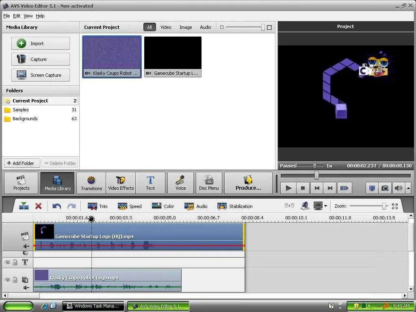Expand the volume level arrow
The image size is (416, 312).
[x=408, y=188]
